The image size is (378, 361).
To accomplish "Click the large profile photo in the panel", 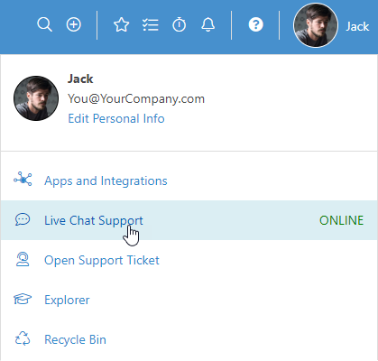I will pyautogui.click(x=36, y=98).
